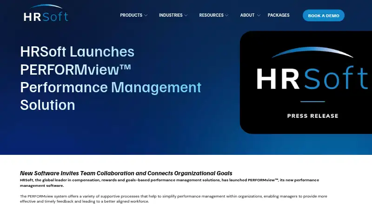Open the Products menu

click(131, 15)
